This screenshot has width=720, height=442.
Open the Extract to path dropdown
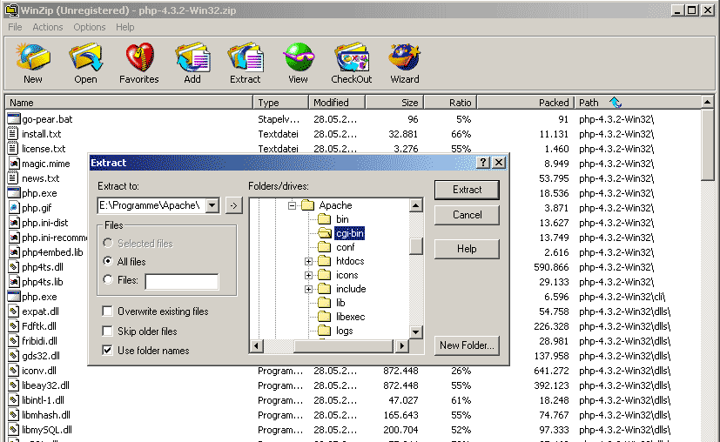212,205
